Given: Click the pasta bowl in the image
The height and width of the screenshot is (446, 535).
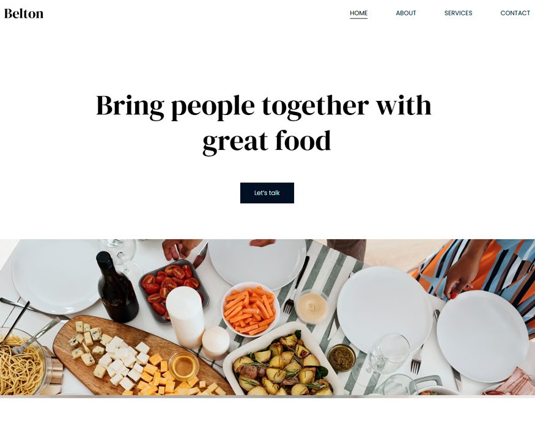Looking at the screenshot, I should 21,362.
